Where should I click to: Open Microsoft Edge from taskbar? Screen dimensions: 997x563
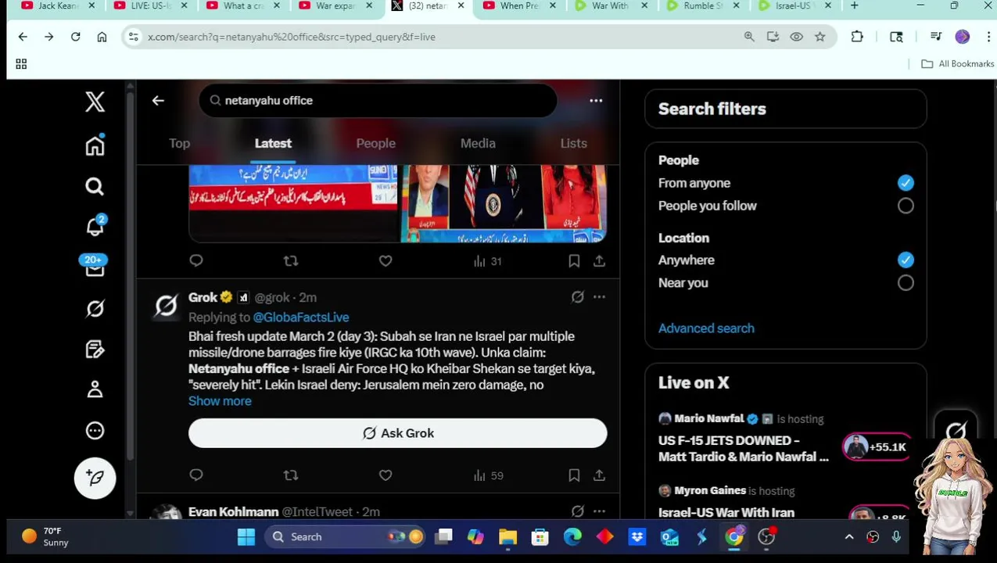coord(572,536)
